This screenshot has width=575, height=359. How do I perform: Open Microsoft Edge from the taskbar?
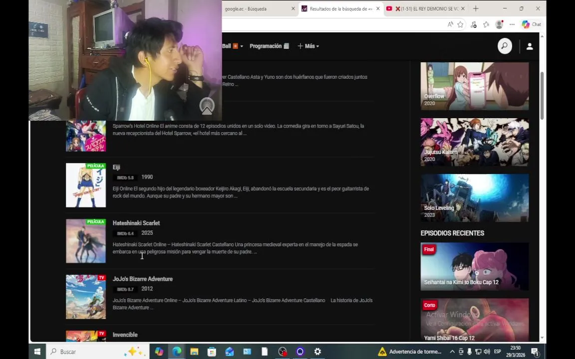point(177,352)
